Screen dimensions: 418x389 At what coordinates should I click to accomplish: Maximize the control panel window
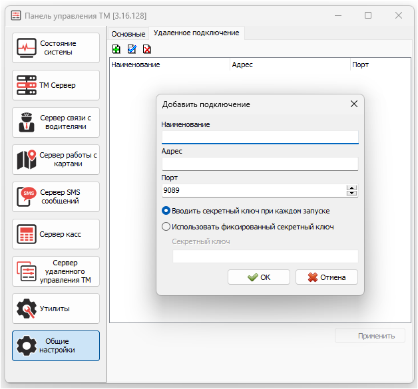(x=368, y=15)
